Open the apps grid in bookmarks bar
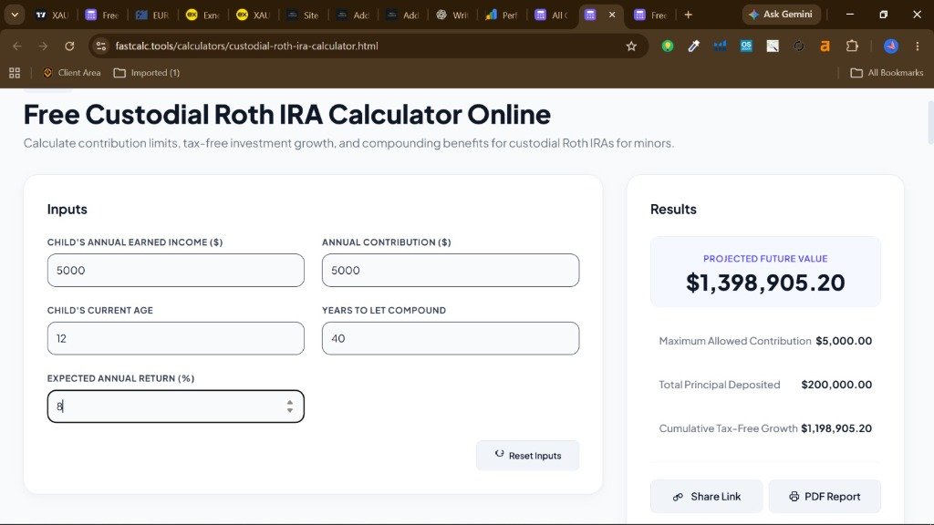 tap(15, 73)
